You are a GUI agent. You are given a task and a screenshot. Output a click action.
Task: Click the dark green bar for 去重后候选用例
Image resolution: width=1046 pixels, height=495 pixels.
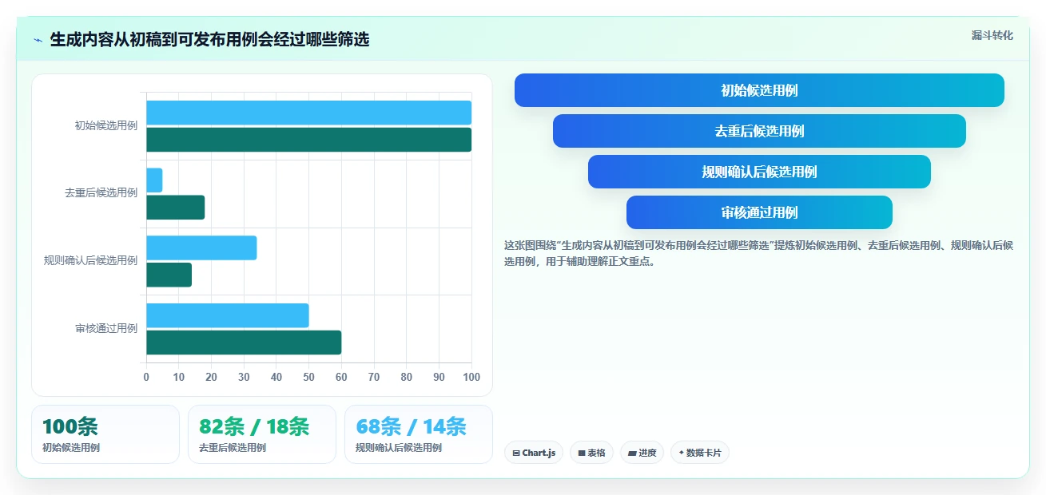coord(175,208)
